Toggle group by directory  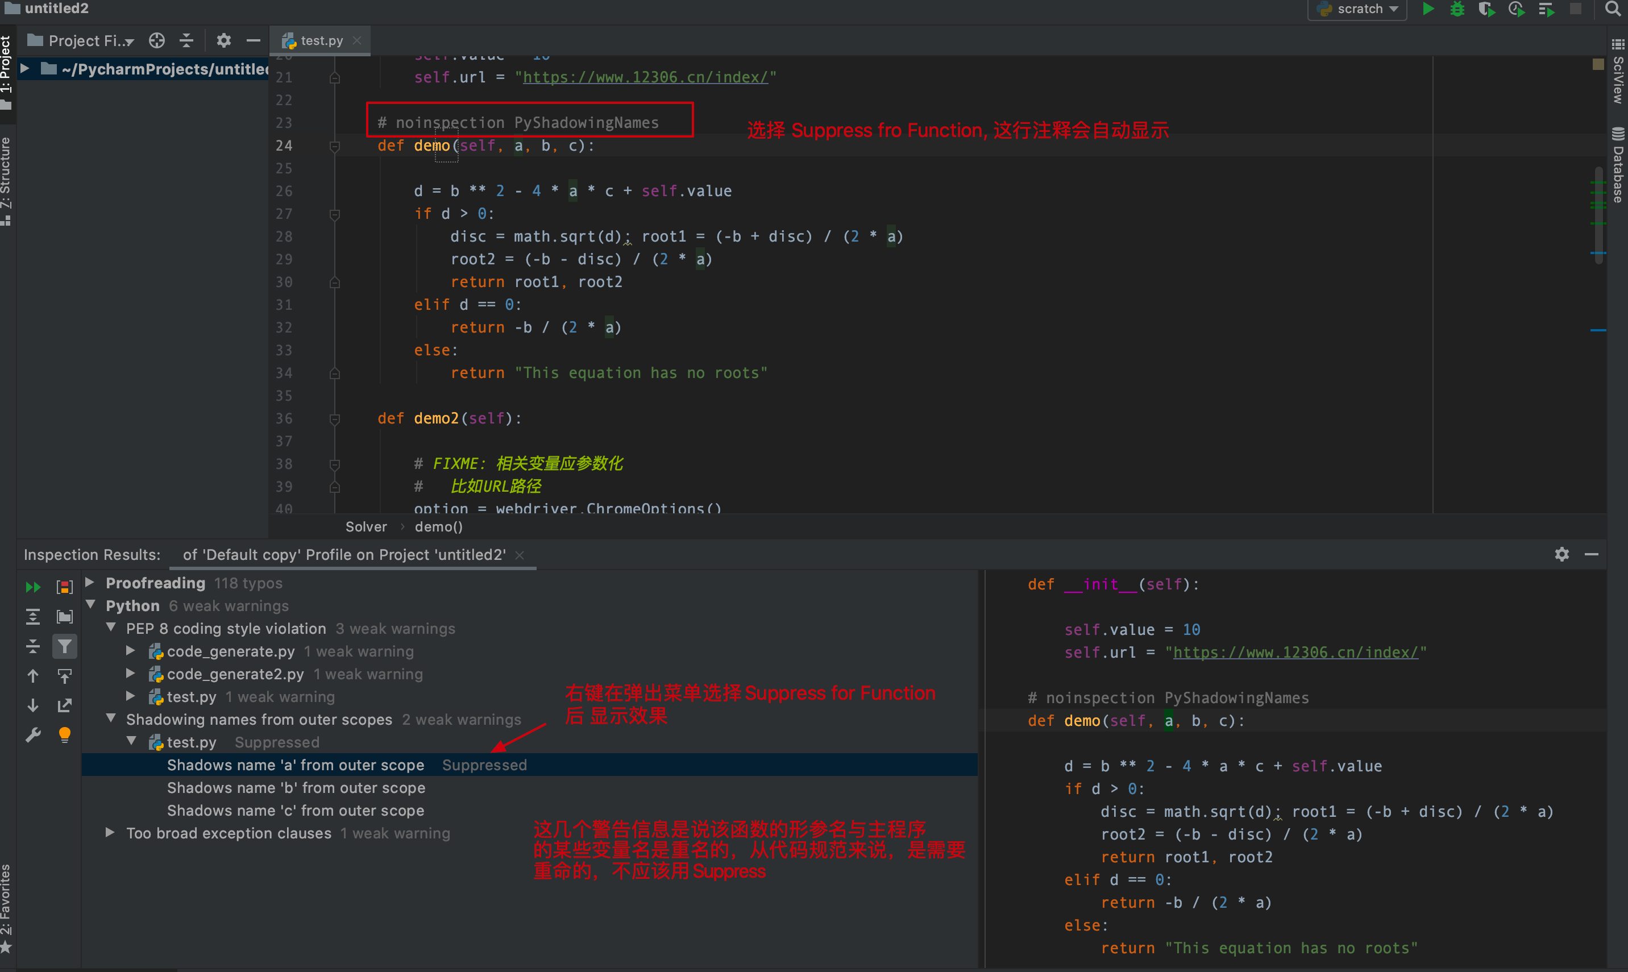[64, 616]
